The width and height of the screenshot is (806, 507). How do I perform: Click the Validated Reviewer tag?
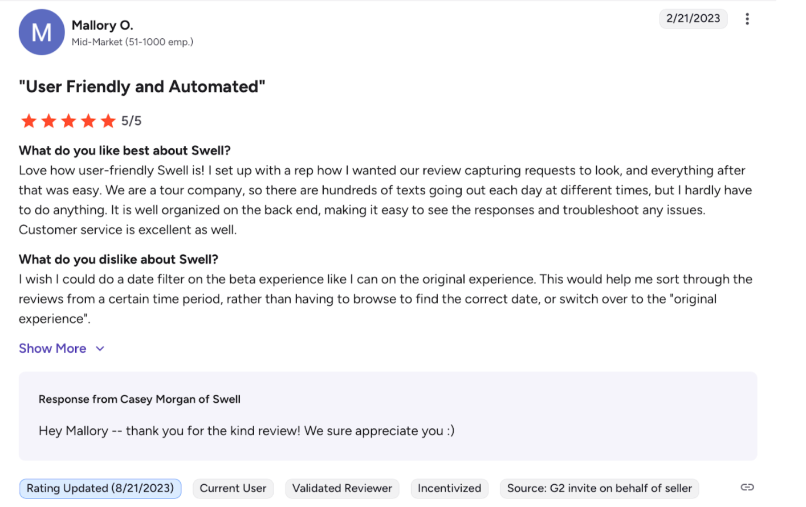[x=342, y=488]
